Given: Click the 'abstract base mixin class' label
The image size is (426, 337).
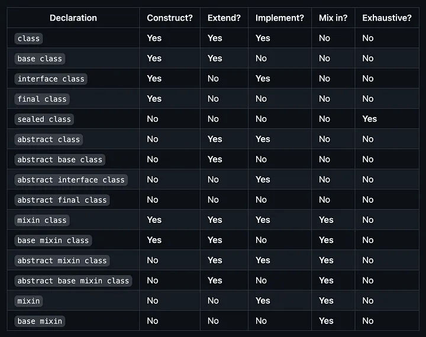Looking at the screenshot, I should pos(73,281).
